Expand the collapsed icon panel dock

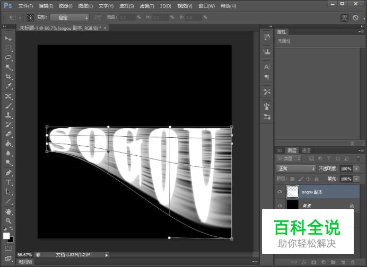coord(270,26)
